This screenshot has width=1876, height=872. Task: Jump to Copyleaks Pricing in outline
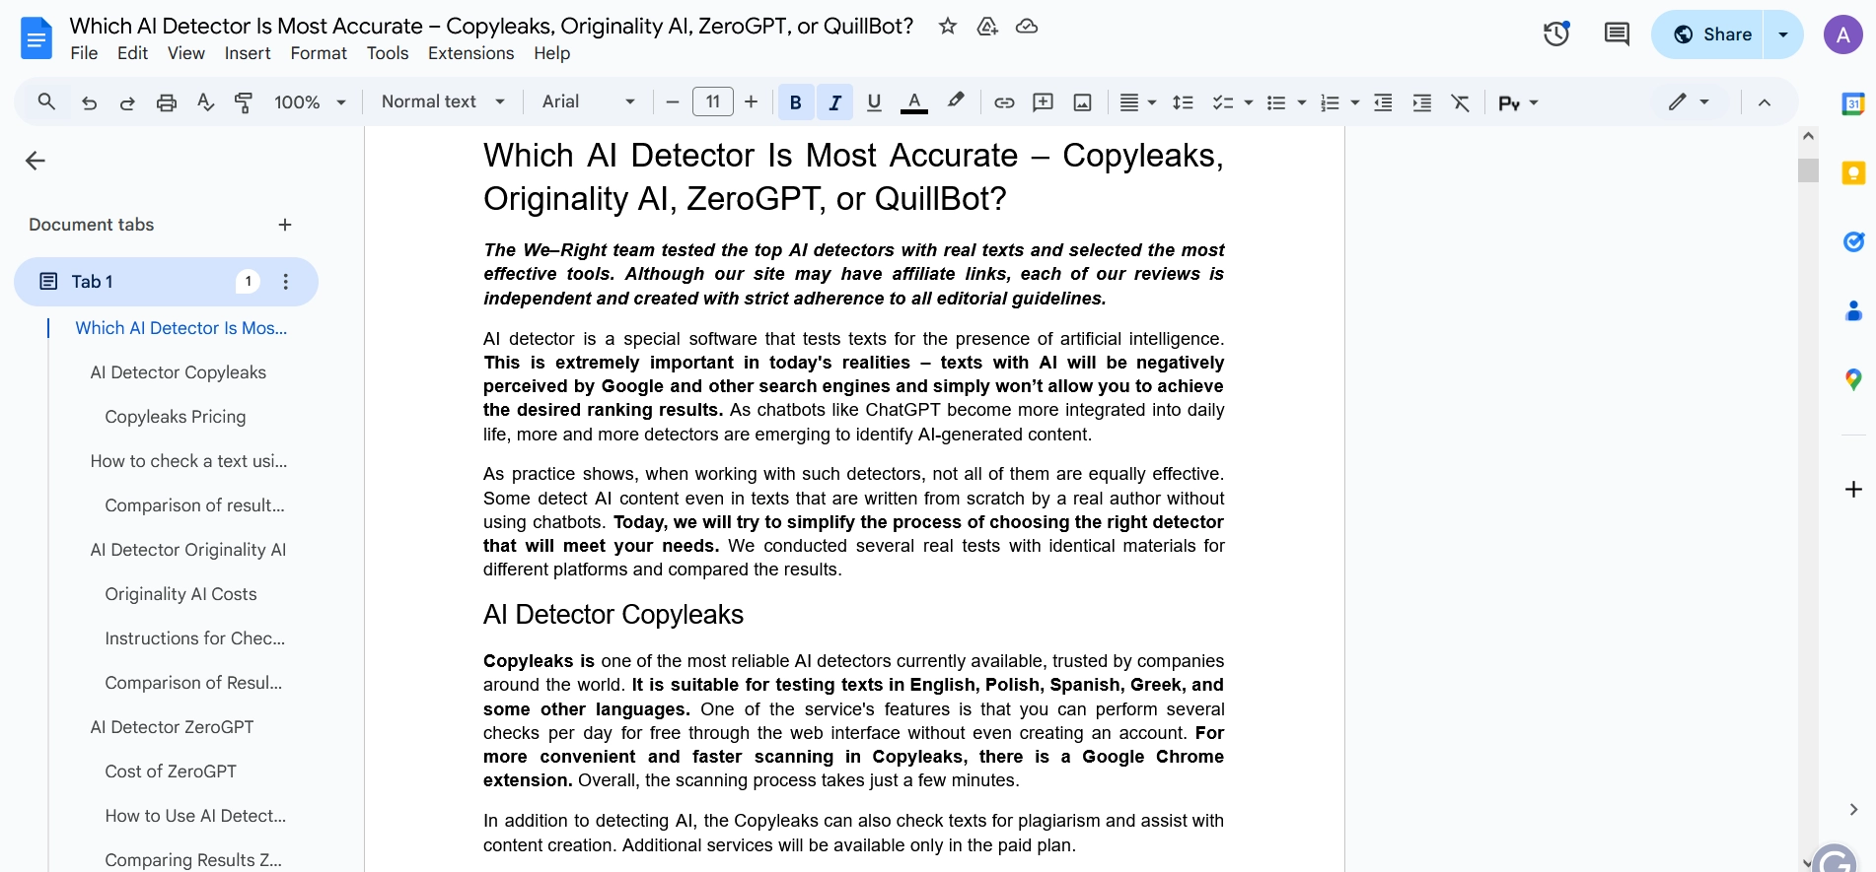coord(176,417)
